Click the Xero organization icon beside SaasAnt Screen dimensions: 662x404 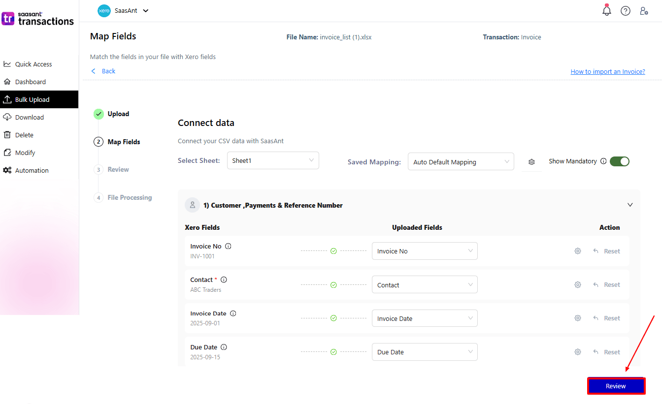pos(103,10)
